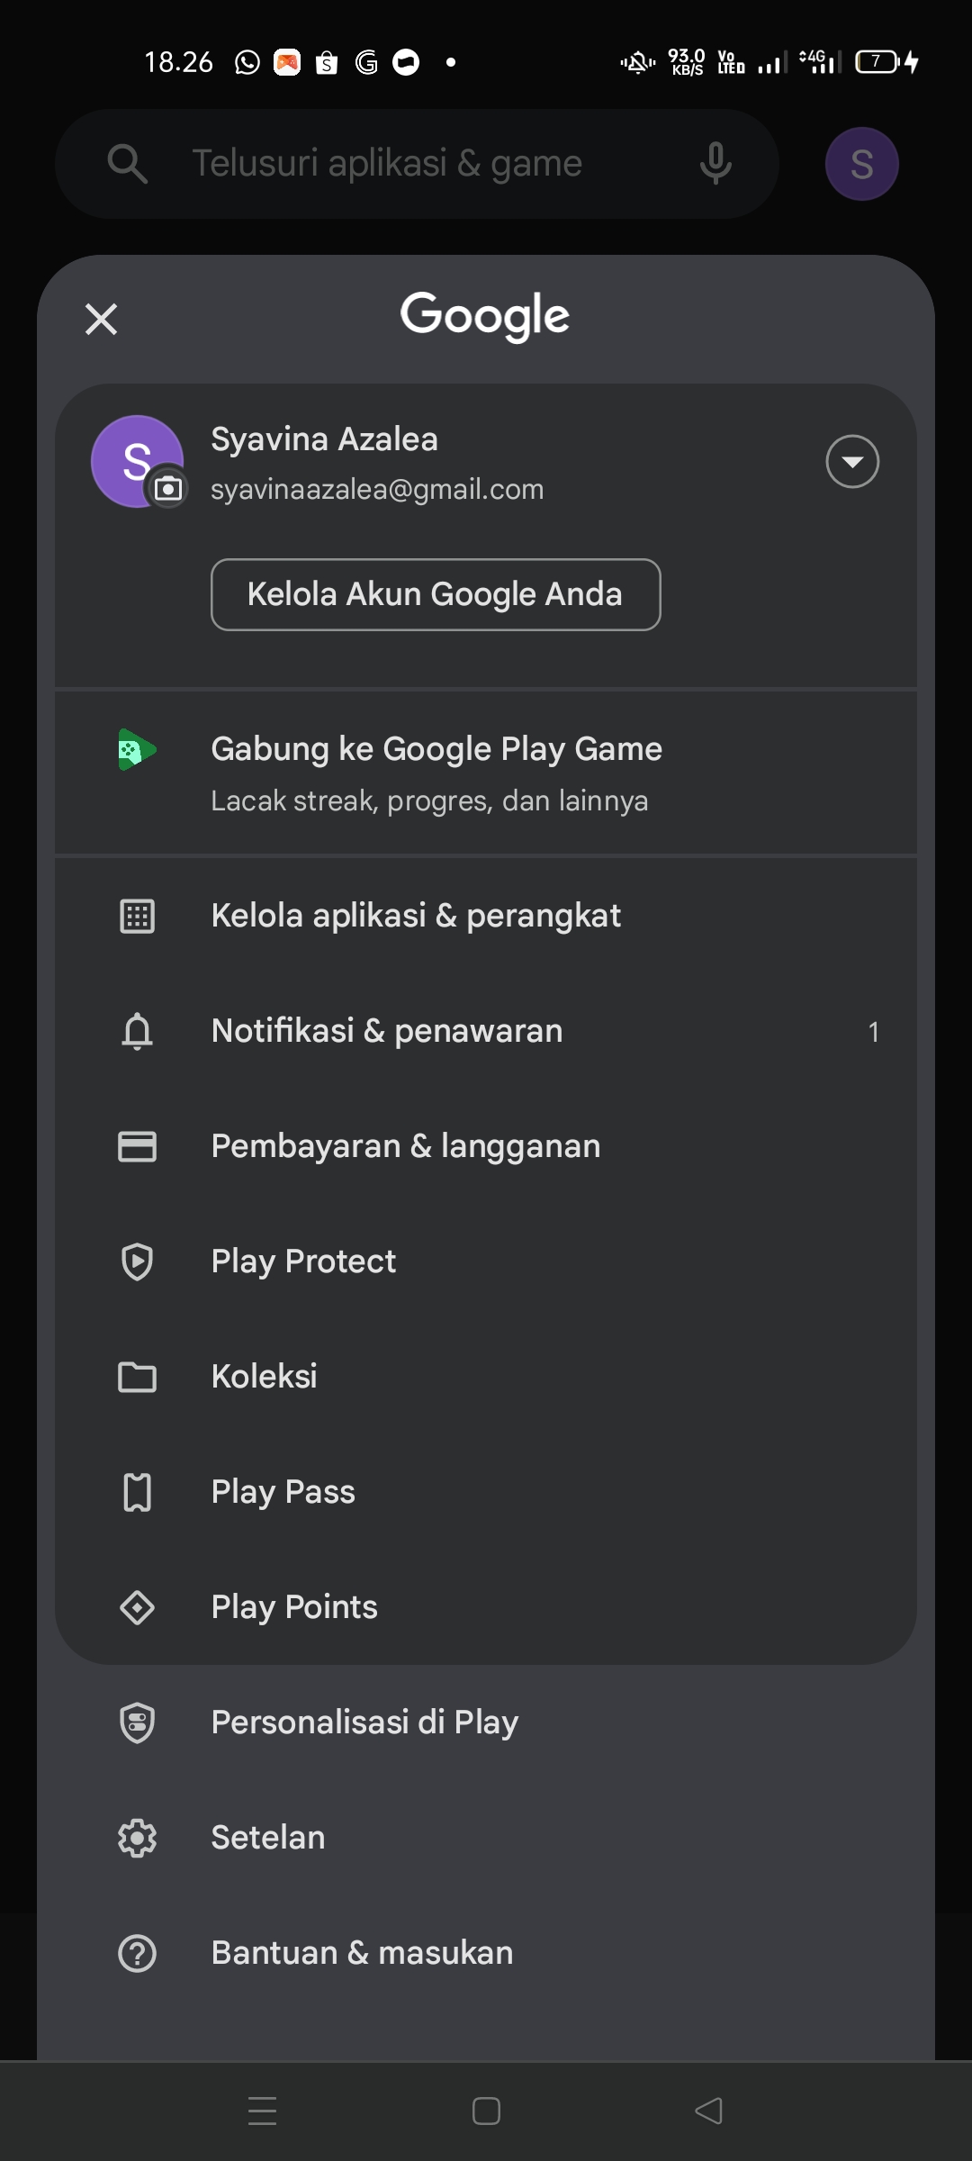
Task: Expand the account switcher dropdown arrow
Action: pyautogui.click(x=852, y=462)
